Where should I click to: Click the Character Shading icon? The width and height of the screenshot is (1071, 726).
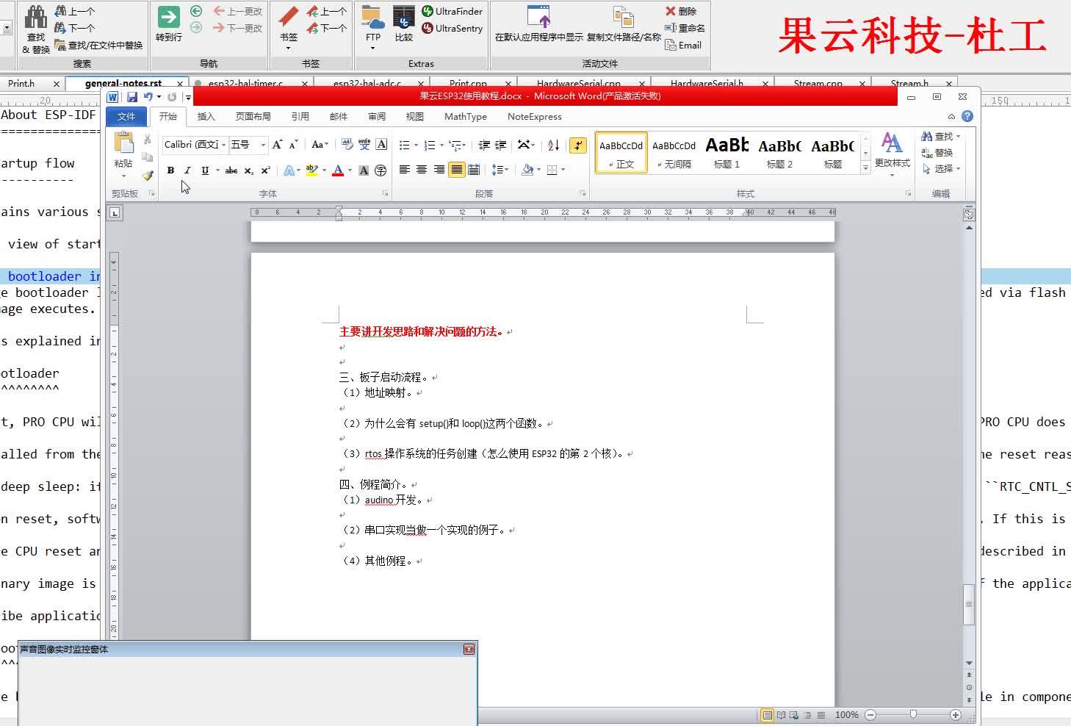[364, 170]
